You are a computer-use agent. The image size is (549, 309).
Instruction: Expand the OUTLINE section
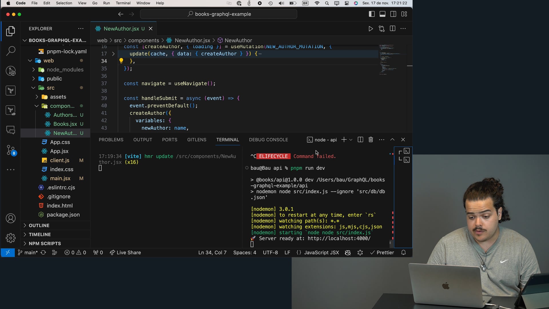39,225
